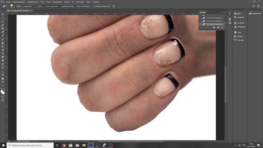This screenshot has height=148, width=263.
Task: Open the Редактирование menu
Action: (x=19, y=2)
